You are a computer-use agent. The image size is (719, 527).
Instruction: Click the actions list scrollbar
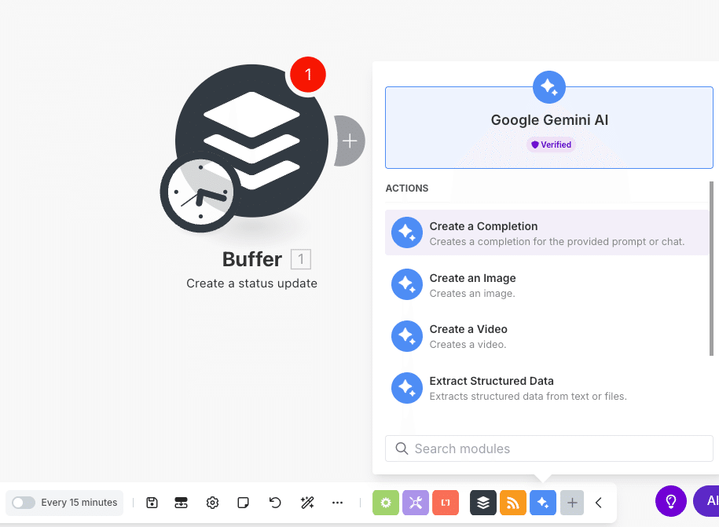pyautogui.click(x=711, y=269)
